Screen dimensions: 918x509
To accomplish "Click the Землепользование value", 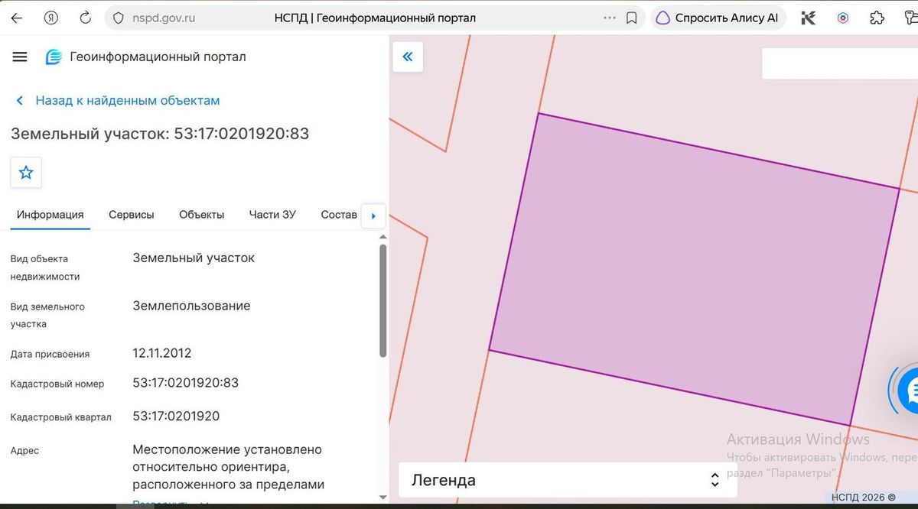I will 191,306.
